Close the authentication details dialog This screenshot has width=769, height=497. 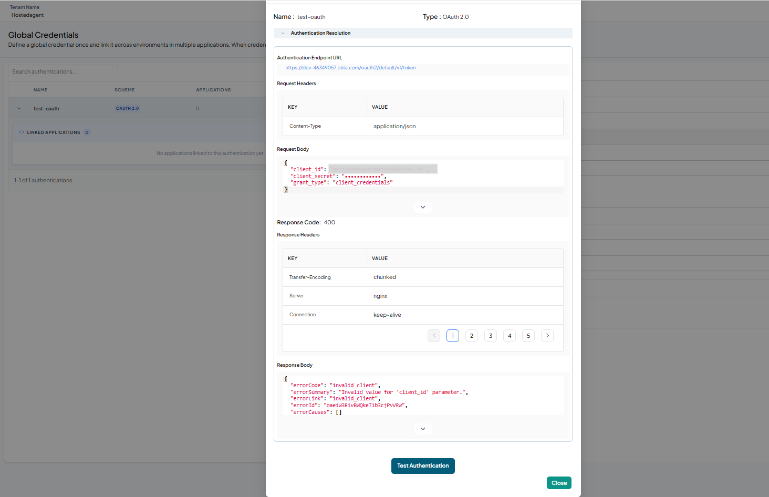(x=559, y=483)
